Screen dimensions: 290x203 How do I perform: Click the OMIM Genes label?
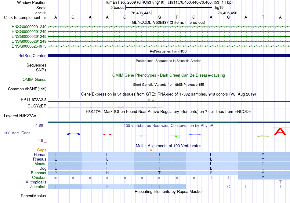pyautogui.click(x=34, y=79)
